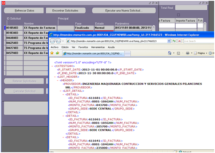The width and height of the screenshot is (215, 153).
Task: Click the Print icon in the IE toolbar
Action: click(188, 53)
